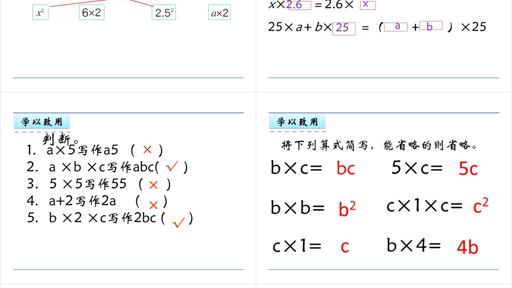The image size is (512, 288).
Task: Click the red cross for a×5写作a5
Action: click(x=147, y=150)
